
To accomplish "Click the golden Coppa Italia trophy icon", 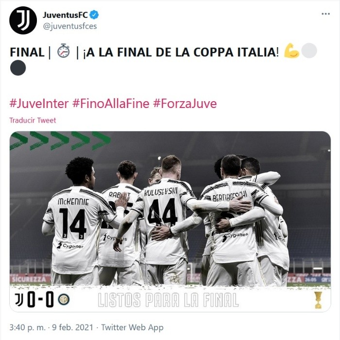I will tap(318, 300).
